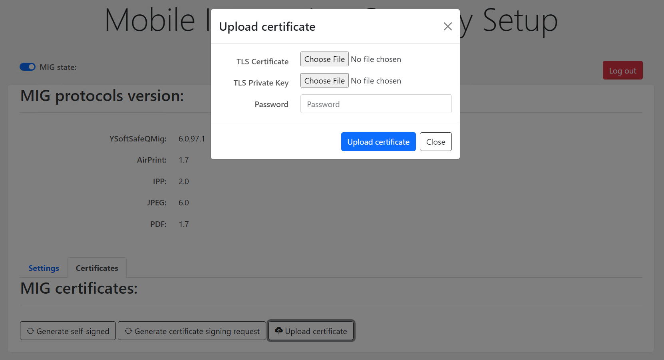Click the refresh icon on Generate certificate signing request
The image size is (664, 360).
128,331
